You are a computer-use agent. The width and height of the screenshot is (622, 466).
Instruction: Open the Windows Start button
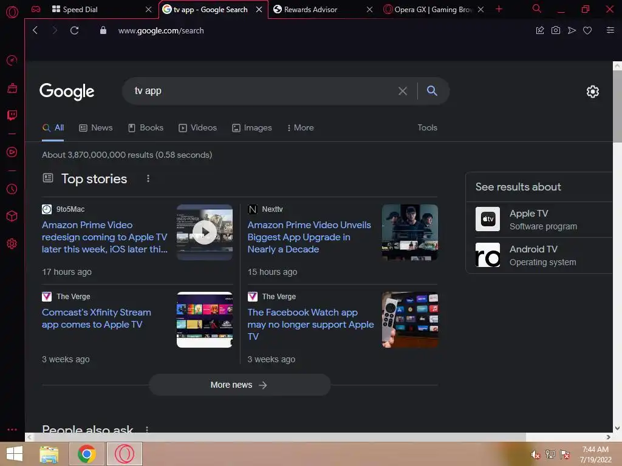pyautogui.click(x=15, y=454)
